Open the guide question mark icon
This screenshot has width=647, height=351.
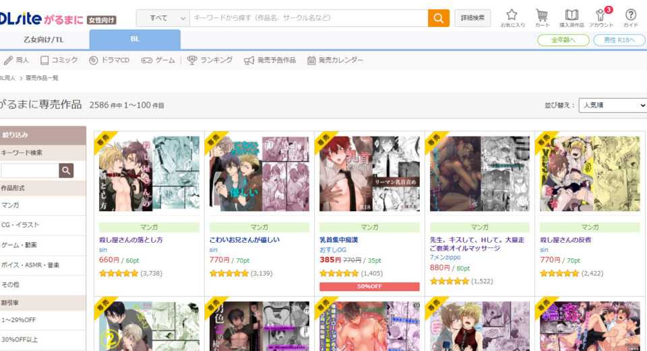point(631,18)
